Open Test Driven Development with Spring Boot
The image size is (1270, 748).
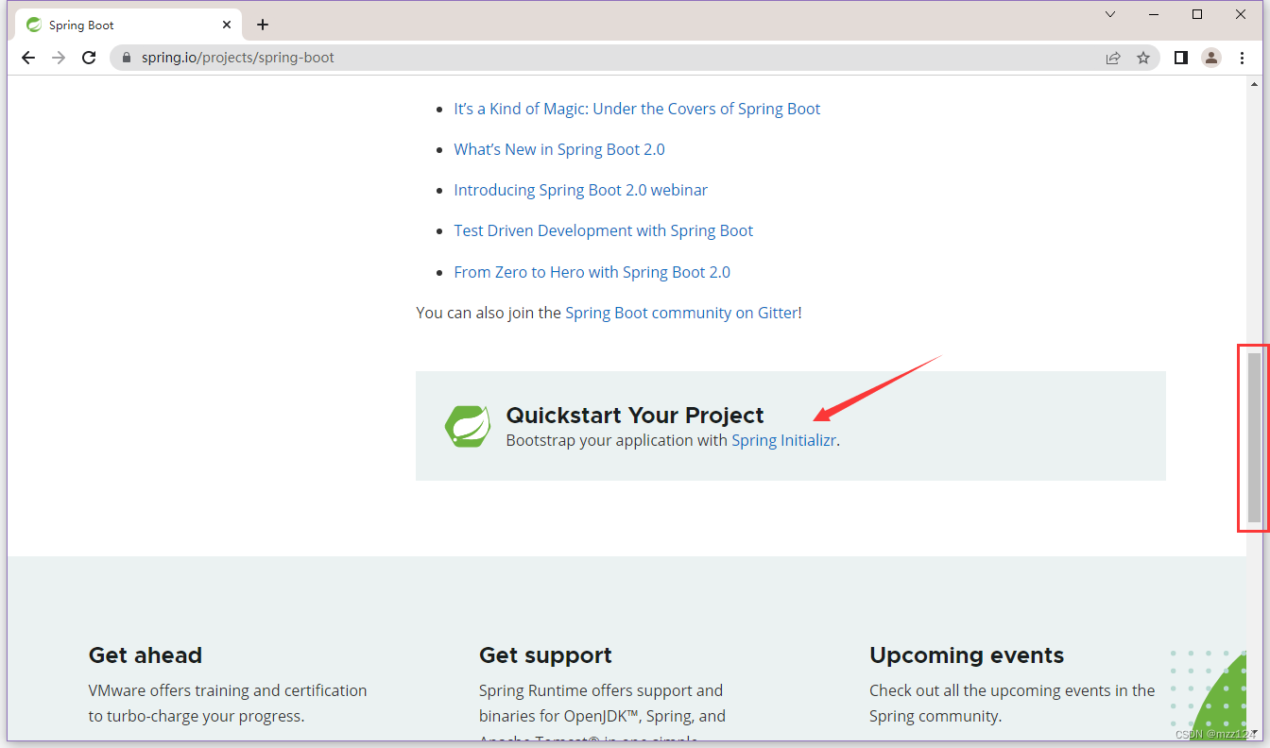point(603,230)
